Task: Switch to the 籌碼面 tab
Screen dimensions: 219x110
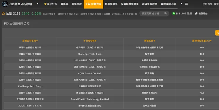Action: point(65,4)
